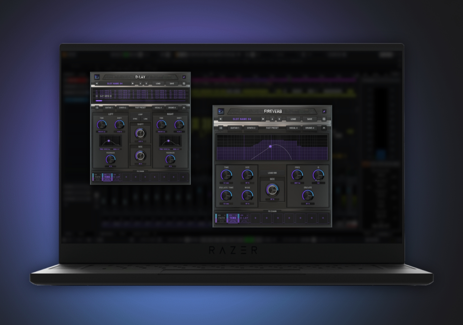Click the WIDE knob in FIREVERB

point(247,196)
